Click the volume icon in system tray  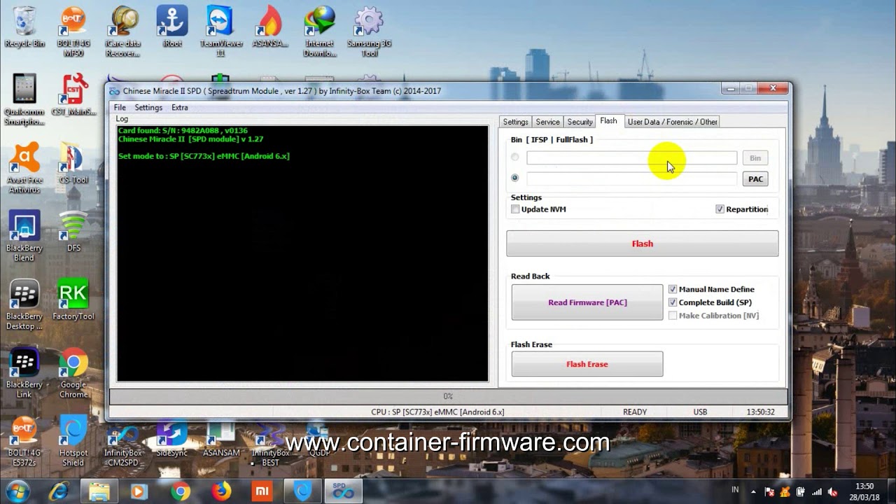[x=833, y=491]
